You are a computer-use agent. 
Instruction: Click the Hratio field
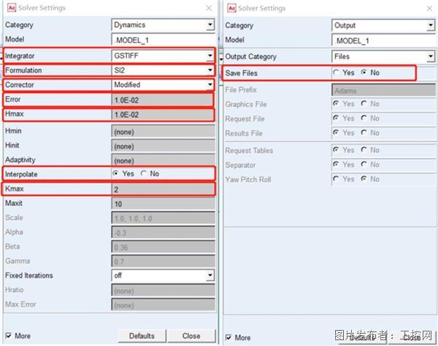pyautogui.click(x=164, y=291)
